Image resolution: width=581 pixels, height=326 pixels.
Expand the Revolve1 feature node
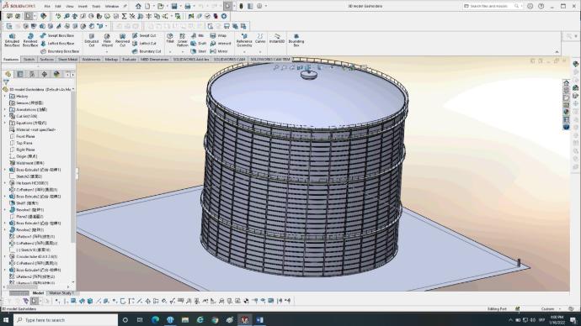pyautogui.click(x=5, y=209)
